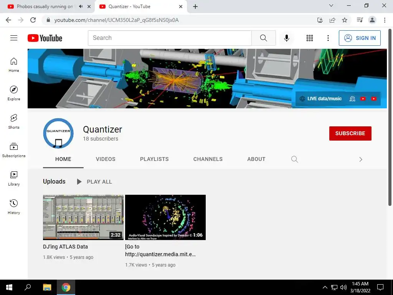The height and width of the screenshot is (295, 393).
Task: Open the media control button in Chrome
Action: [360, 20]
